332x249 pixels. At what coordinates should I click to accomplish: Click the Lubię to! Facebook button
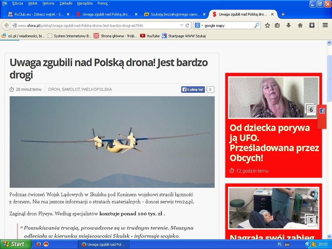click(x=193, y=90)
